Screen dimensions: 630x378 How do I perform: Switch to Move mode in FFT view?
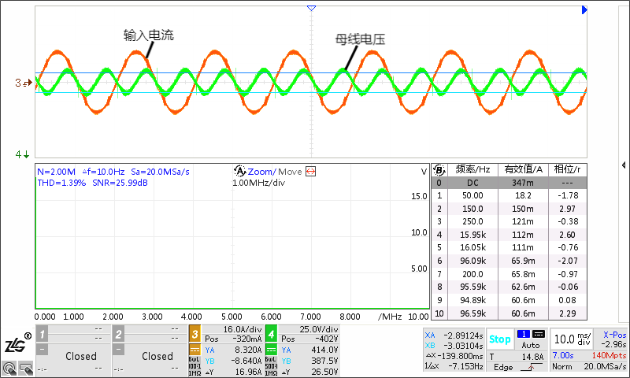click(289, 171)
